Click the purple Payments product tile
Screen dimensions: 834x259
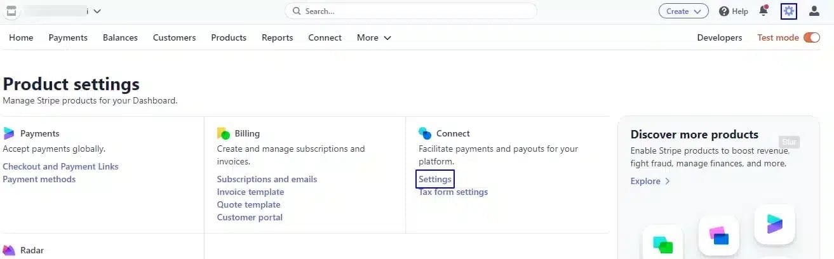(x=774, y=224)
